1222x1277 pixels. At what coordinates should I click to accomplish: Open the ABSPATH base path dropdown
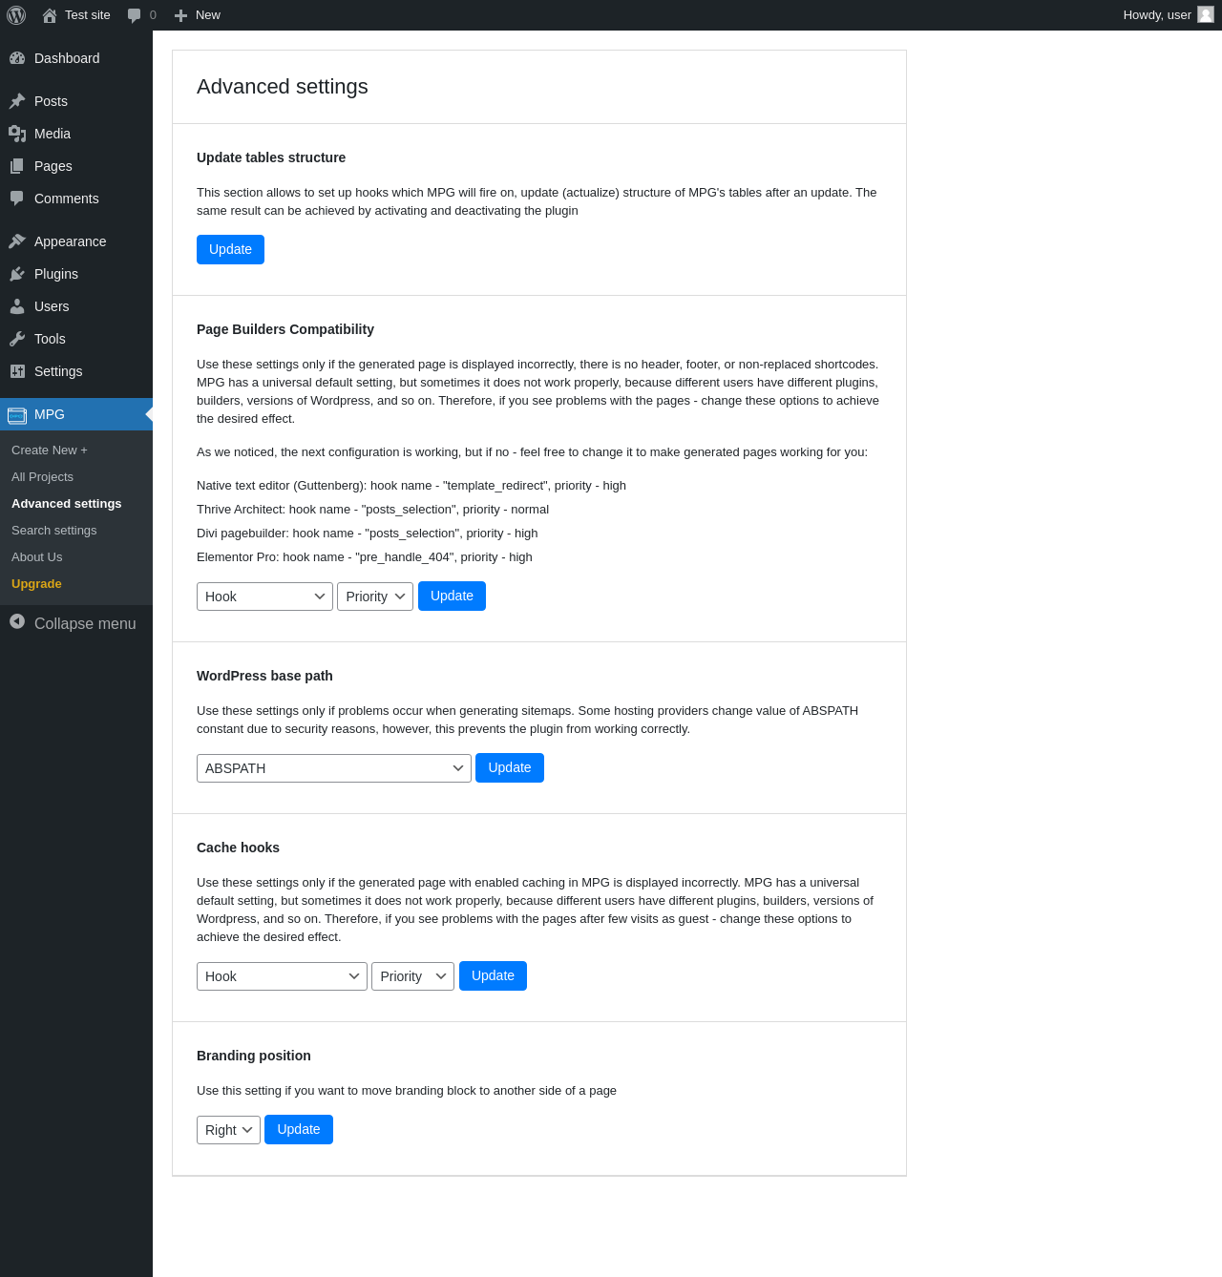point(334,768)
